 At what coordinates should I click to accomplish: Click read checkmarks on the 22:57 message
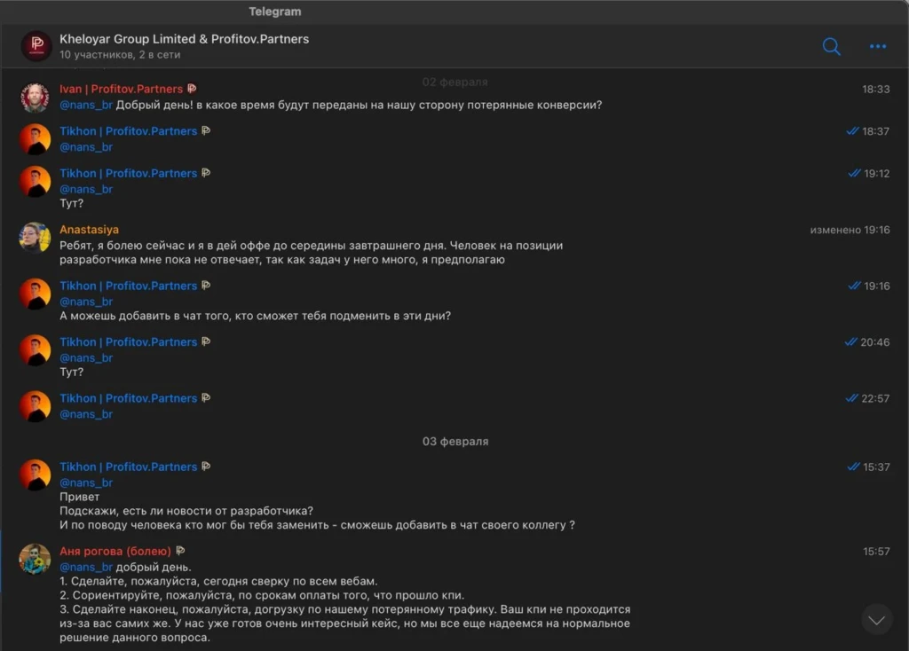(x=851, y=398)
